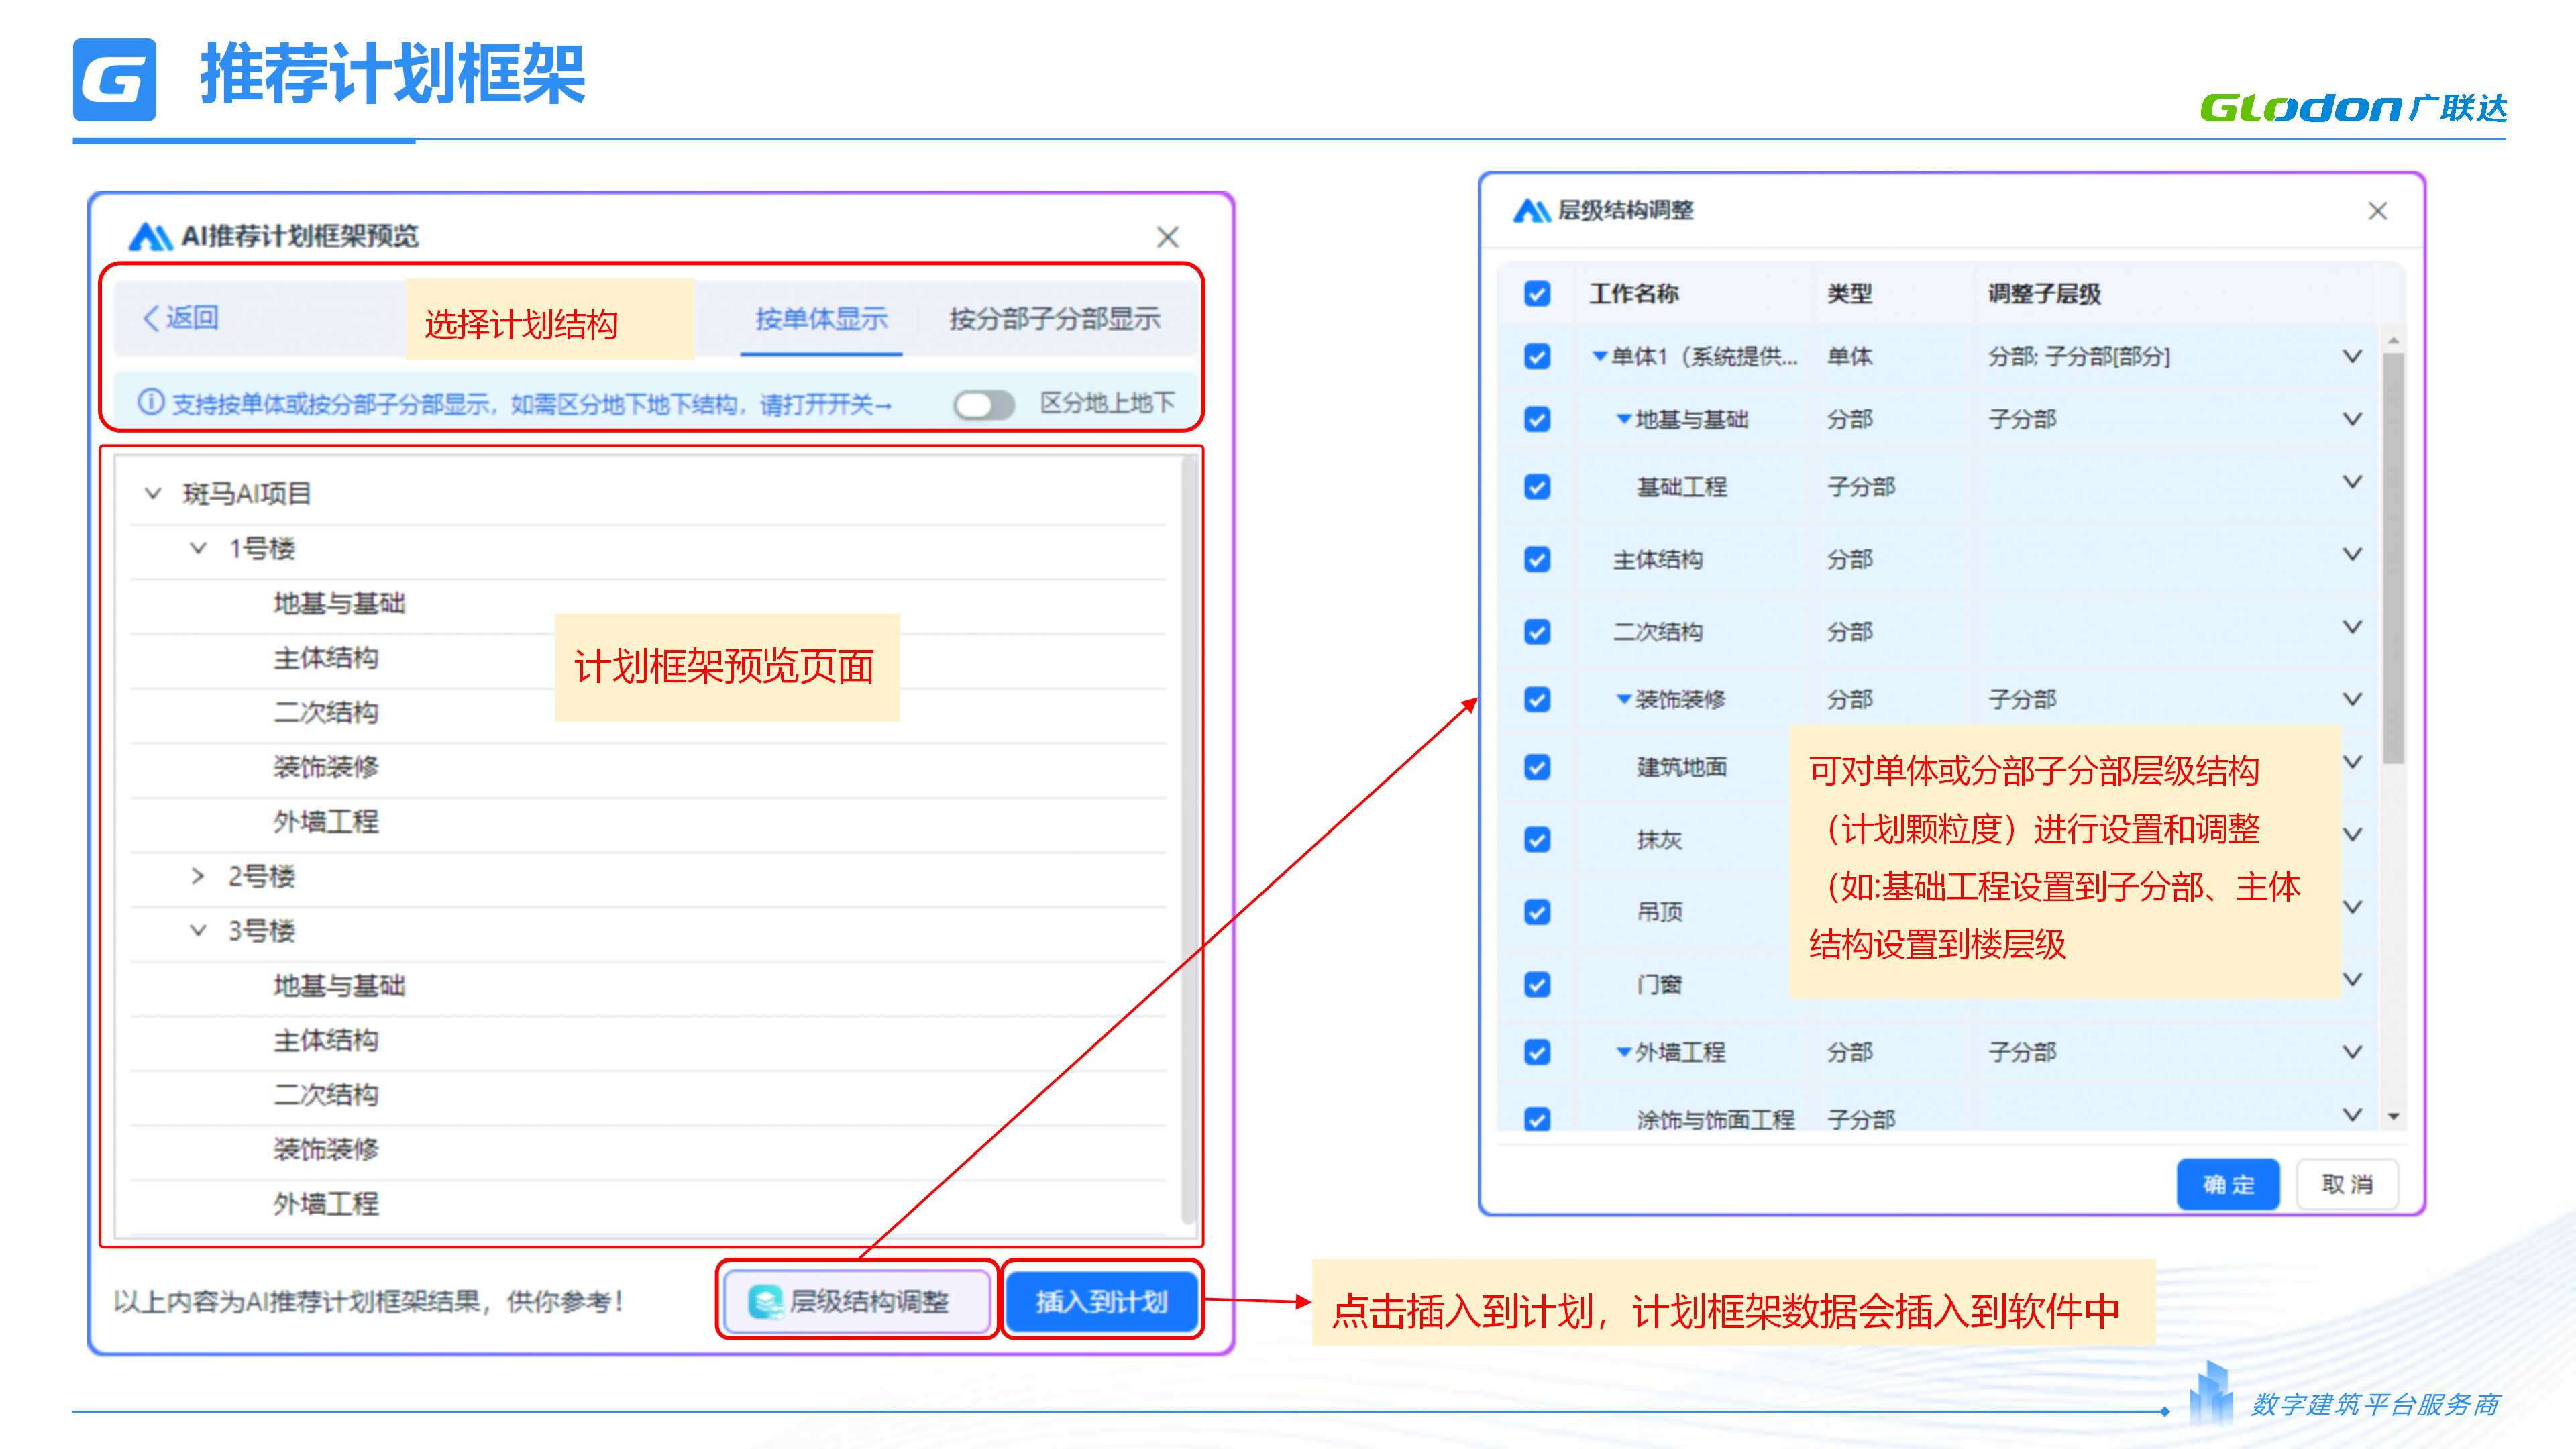2576x1449 pixels.
Task: Click the 调整子层级 column header
Action: click(x=2044, y=294)
